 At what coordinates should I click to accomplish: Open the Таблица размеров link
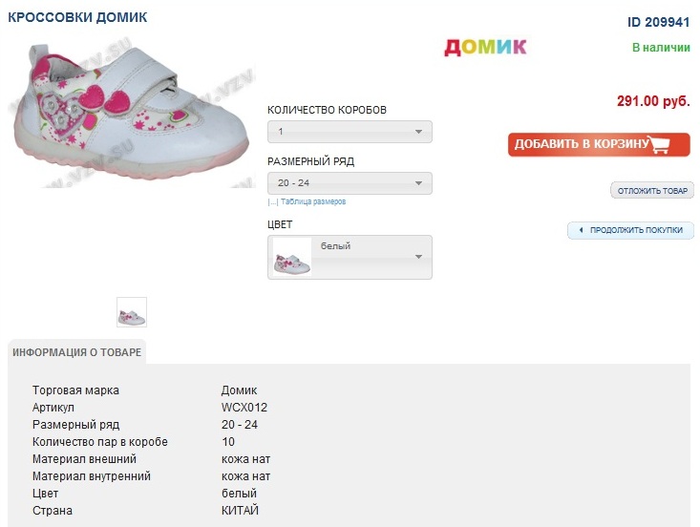tap(313, 202)
